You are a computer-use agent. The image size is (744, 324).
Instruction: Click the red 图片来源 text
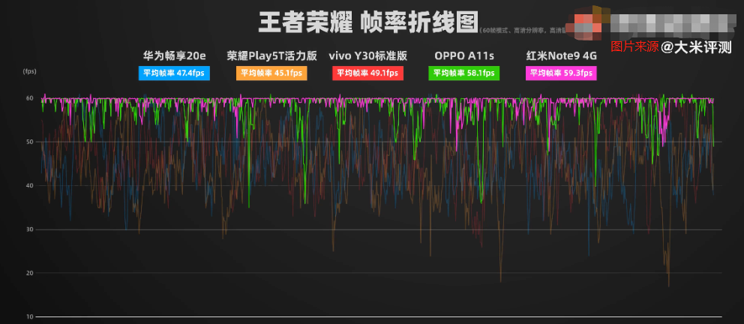pyautogui.click(x=634, y=46)
